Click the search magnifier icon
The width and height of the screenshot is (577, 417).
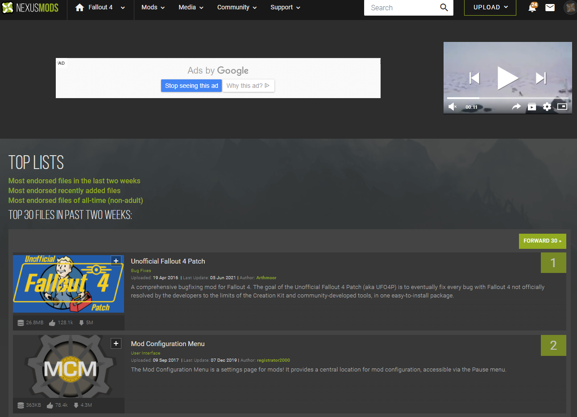pos(444,8)
